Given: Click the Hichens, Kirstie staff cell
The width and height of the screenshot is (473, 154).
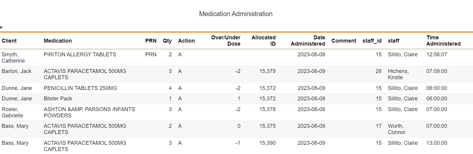Looking at the screenshot, I should coord(398,74).
